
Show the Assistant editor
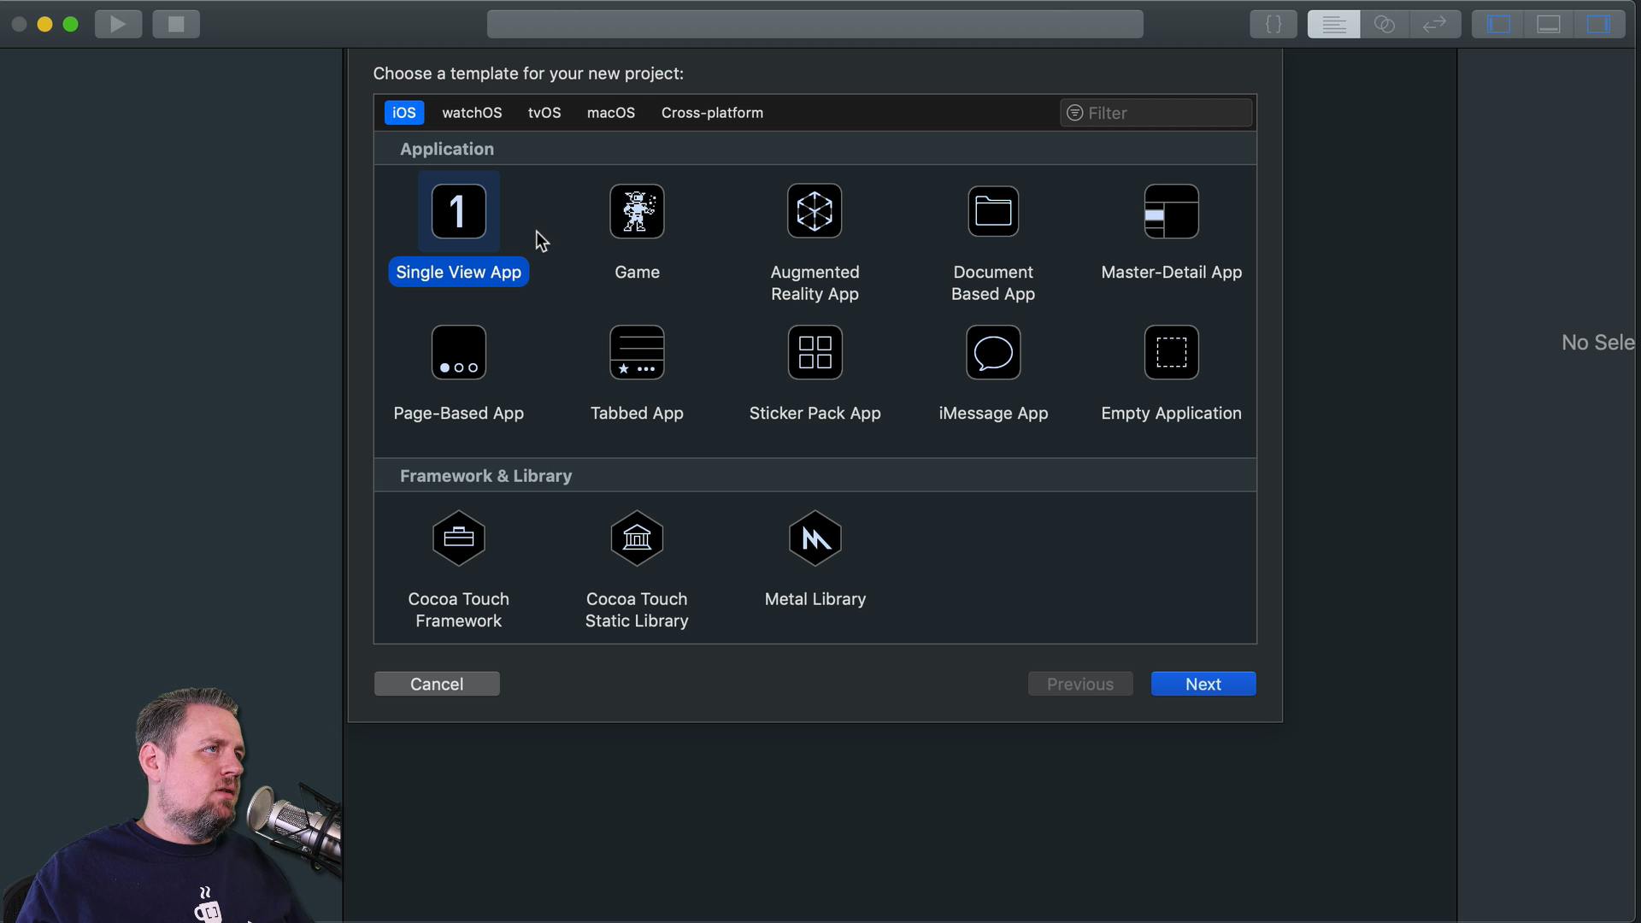pos(1385,24)
